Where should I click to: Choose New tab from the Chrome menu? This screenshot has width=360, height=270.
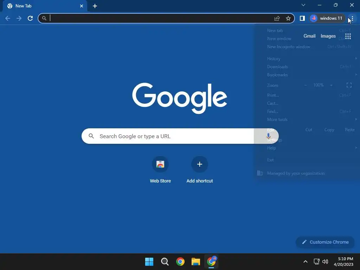pos(307,31)
